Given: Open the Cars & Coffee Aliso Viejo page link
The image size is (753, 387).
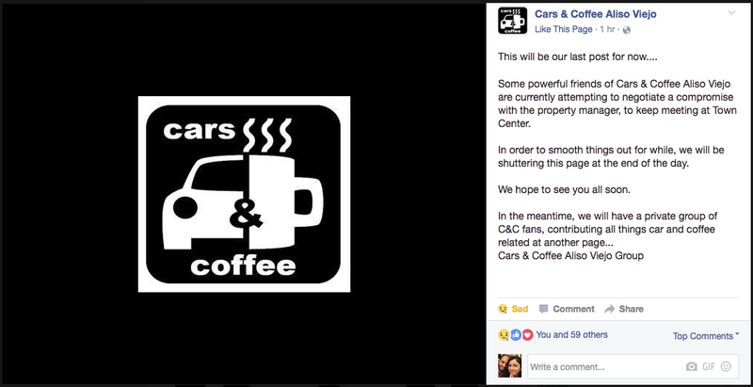Looking at the screenshot, I should click(x=596, y=14).
